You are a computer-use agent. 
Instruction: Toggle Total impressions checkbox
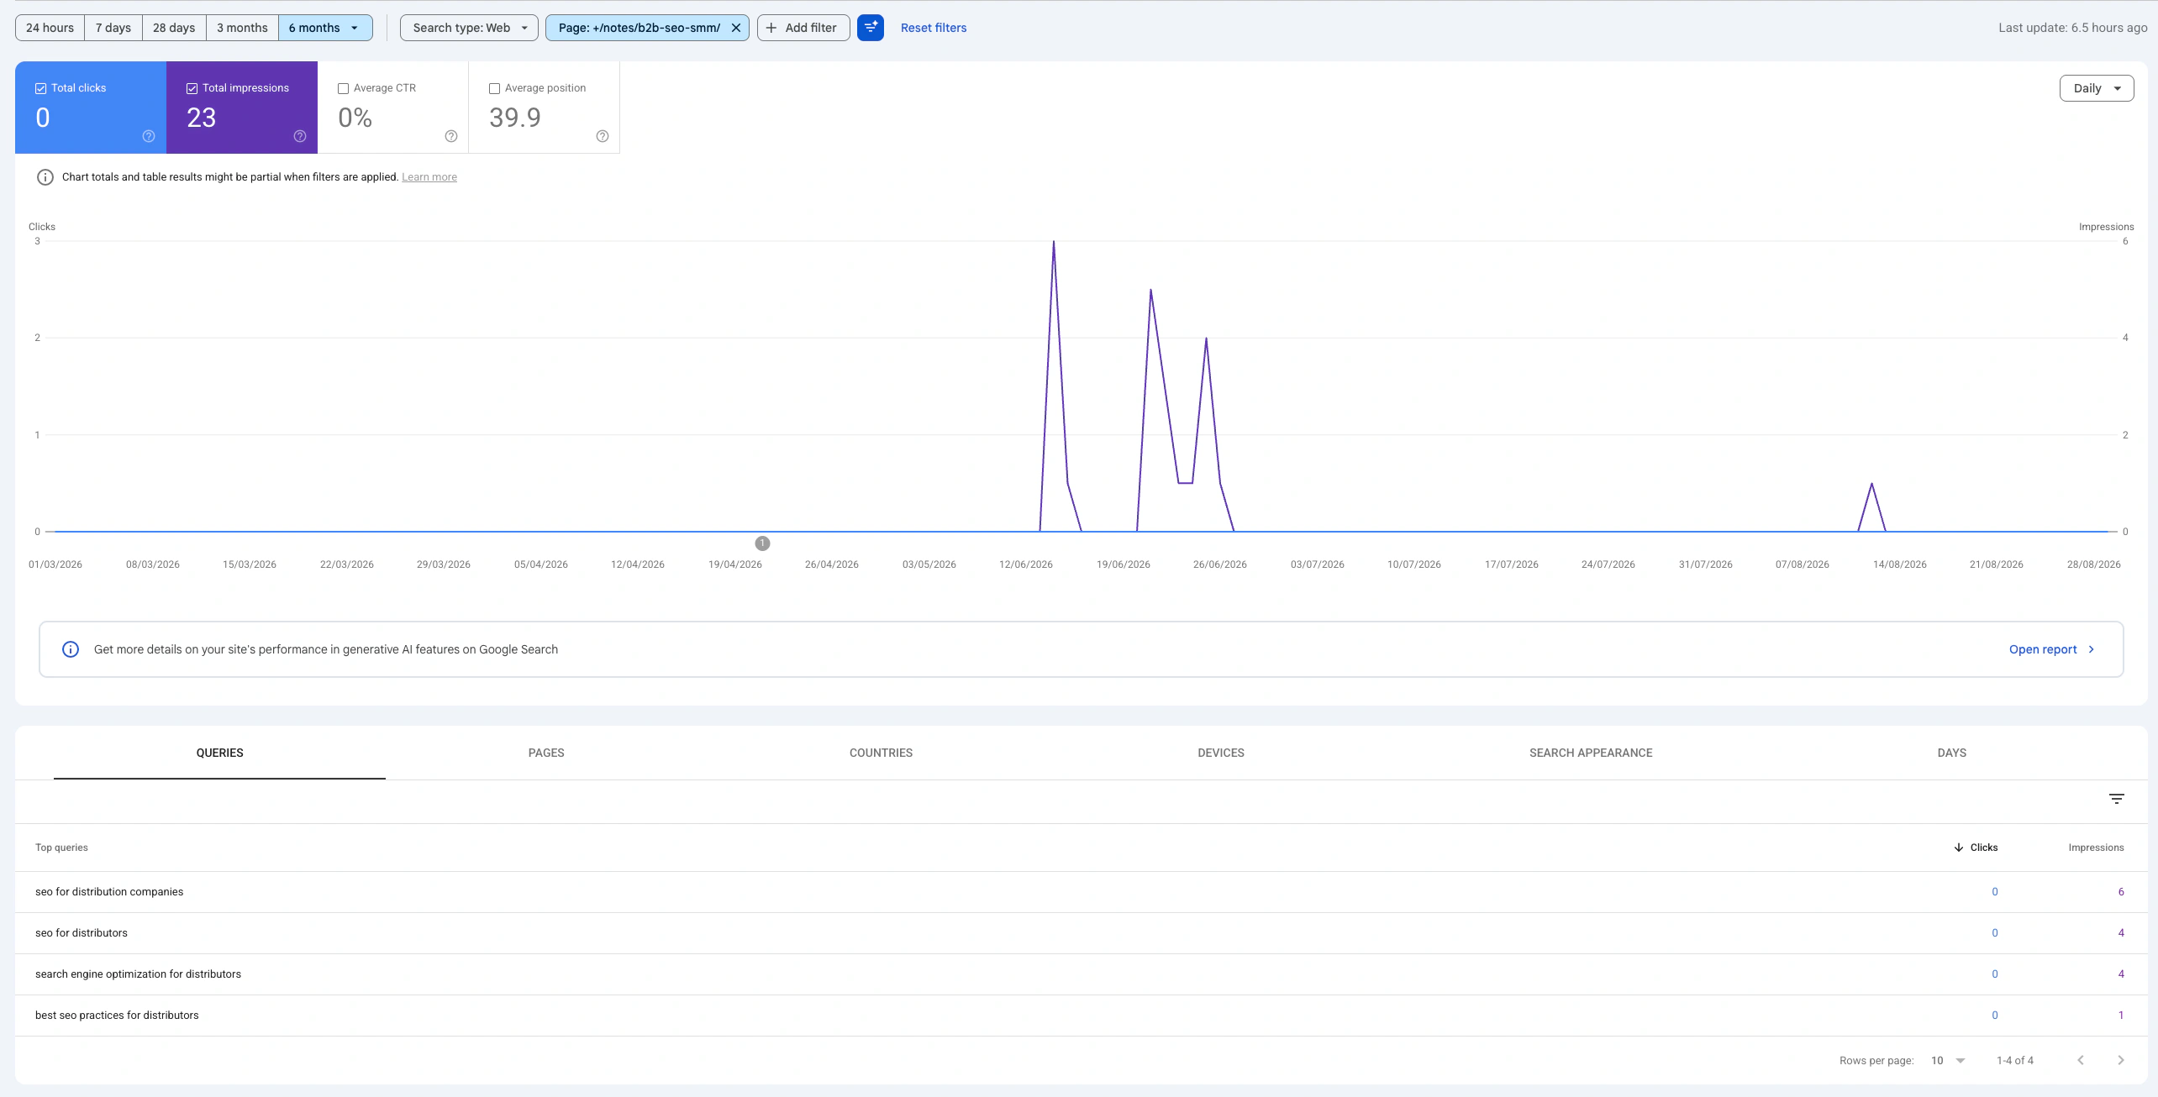pos(192,88)
